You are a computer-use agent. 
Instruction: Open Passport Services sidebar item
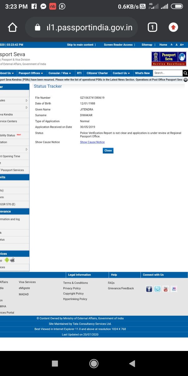coord(12,170)
